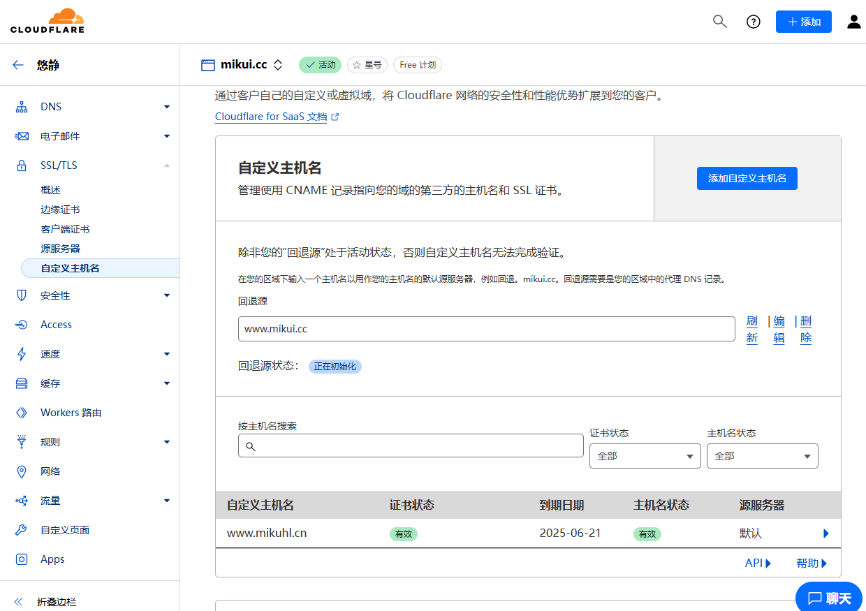This screenshot has height=611, width=866.
Task: Open the help question mark icon
Action: tap(754, 22)
